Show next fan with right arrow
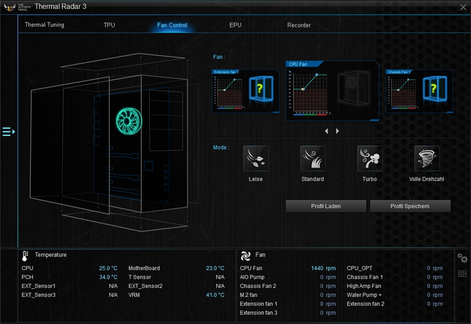 tap(337, 131)
